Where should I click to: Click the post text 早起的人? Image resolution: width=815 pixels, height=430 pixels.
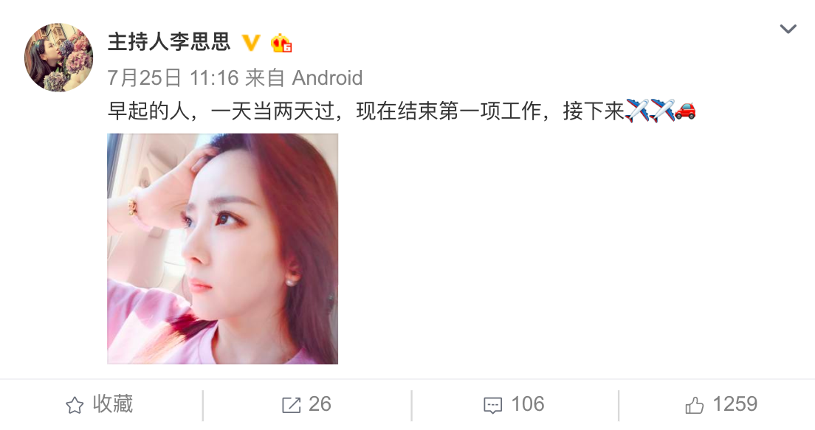(x=148, y=111)
